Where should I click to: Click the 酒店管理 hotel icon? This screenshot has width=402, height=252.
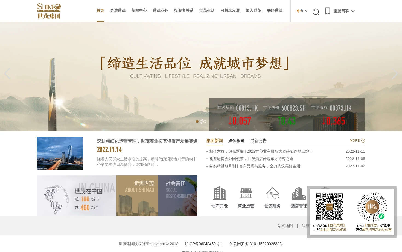coord(299,193)
